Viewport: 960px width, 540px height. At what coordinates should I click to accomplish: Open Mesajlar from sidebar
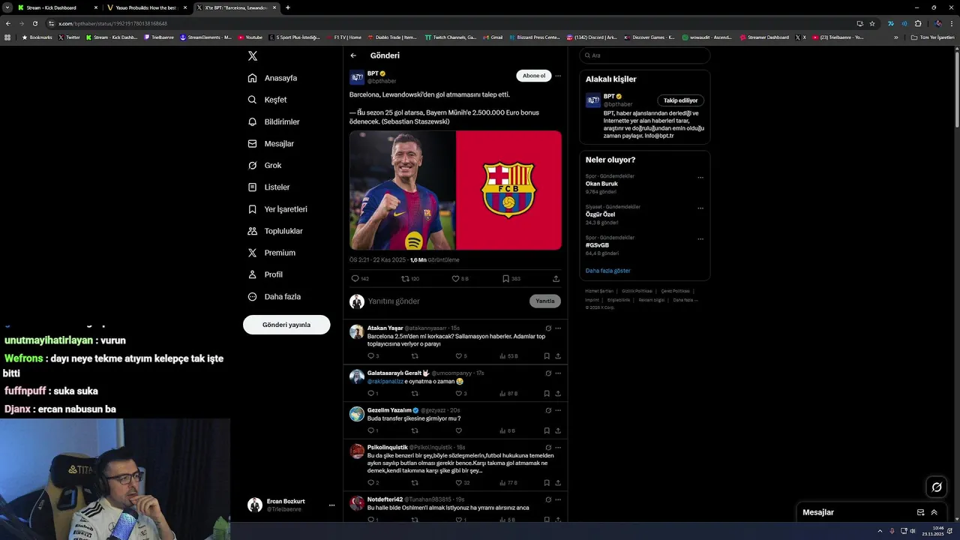tap(271, 143)
